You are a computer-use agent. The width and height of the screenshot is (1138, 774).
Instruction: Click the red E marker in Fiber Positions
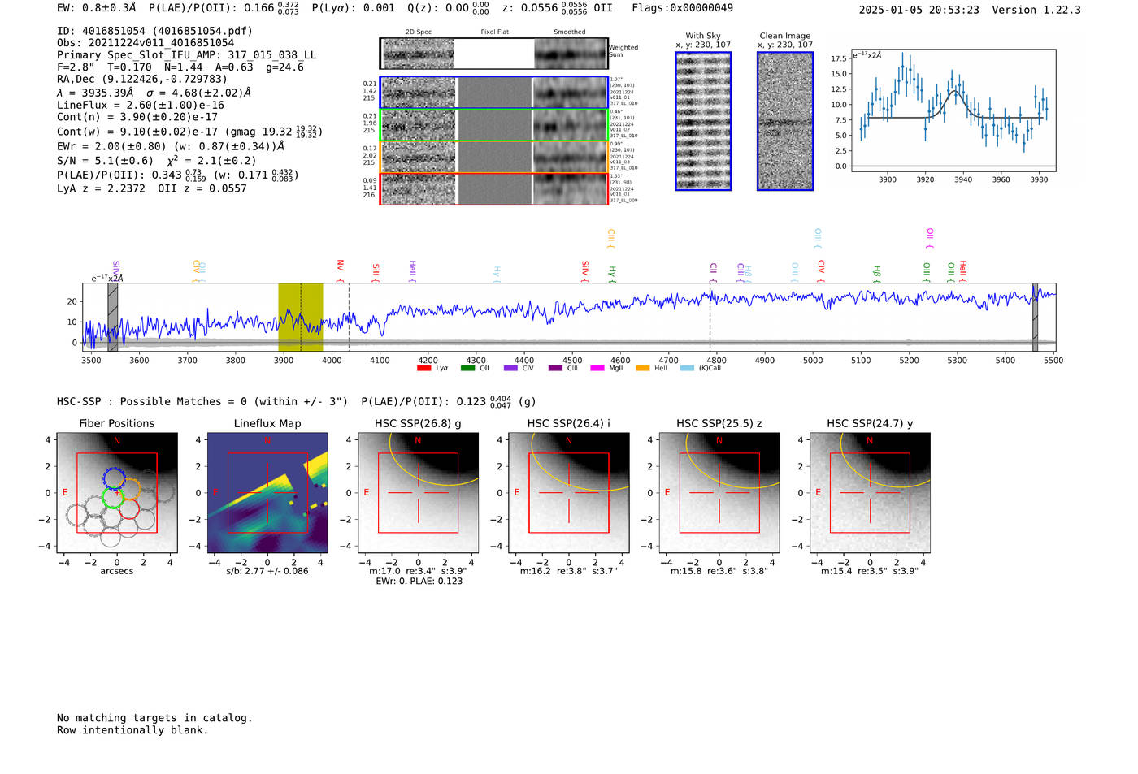click(x=65, y=492)
